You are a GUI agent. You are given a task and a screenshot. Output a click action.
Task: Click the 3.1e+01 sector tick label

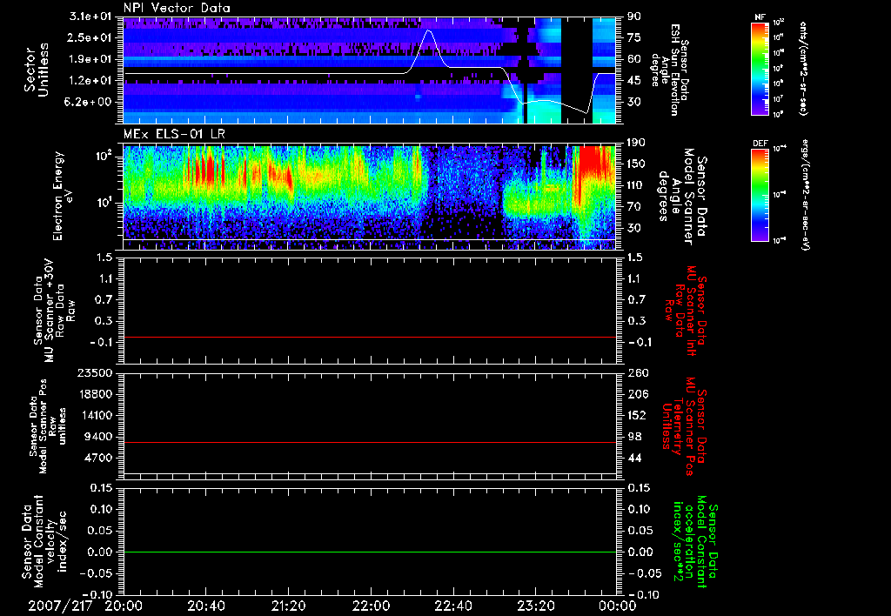90,17
